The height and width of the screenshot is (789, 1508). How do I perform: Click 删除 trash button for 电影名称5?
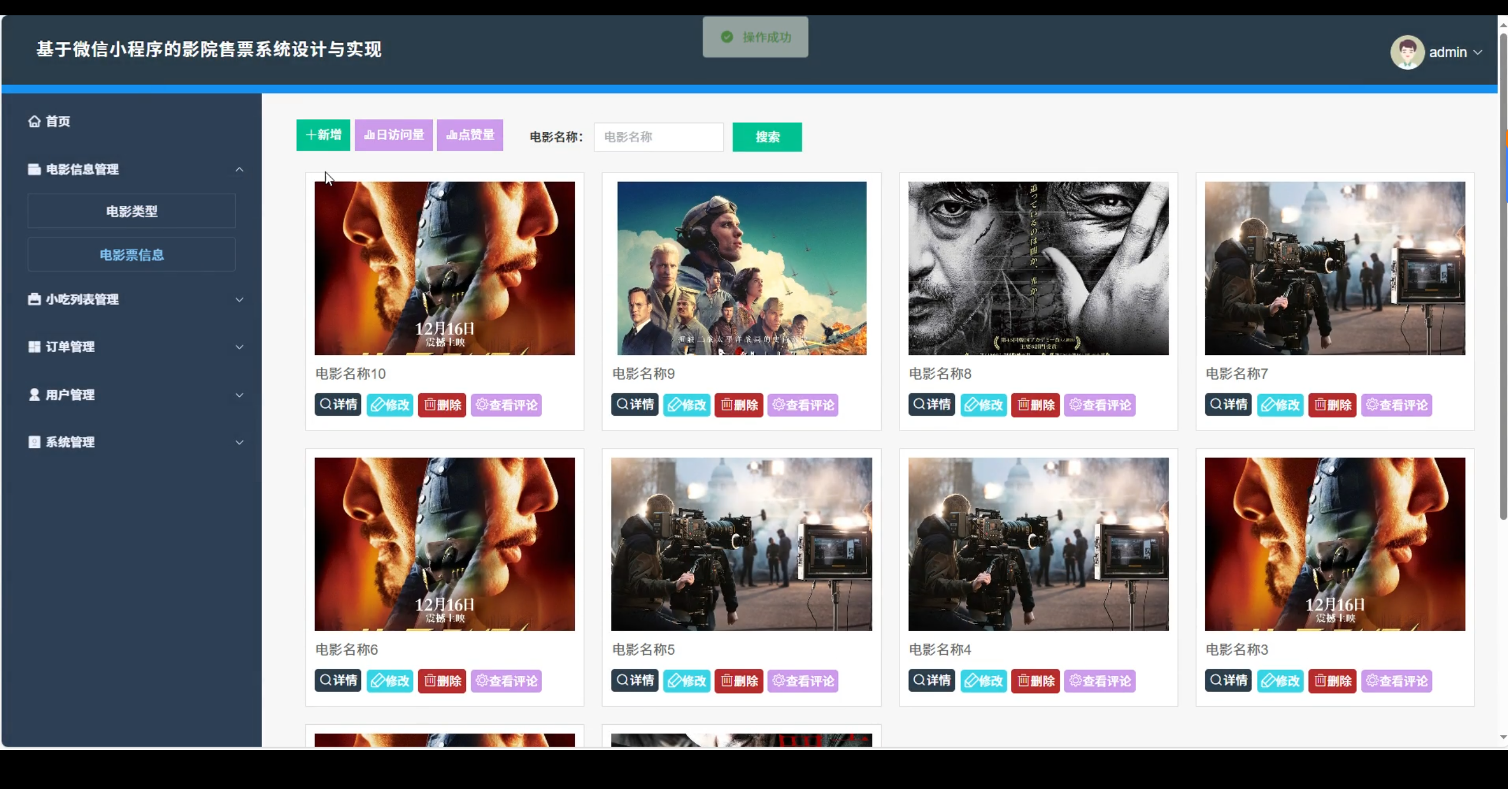point(739,681)
